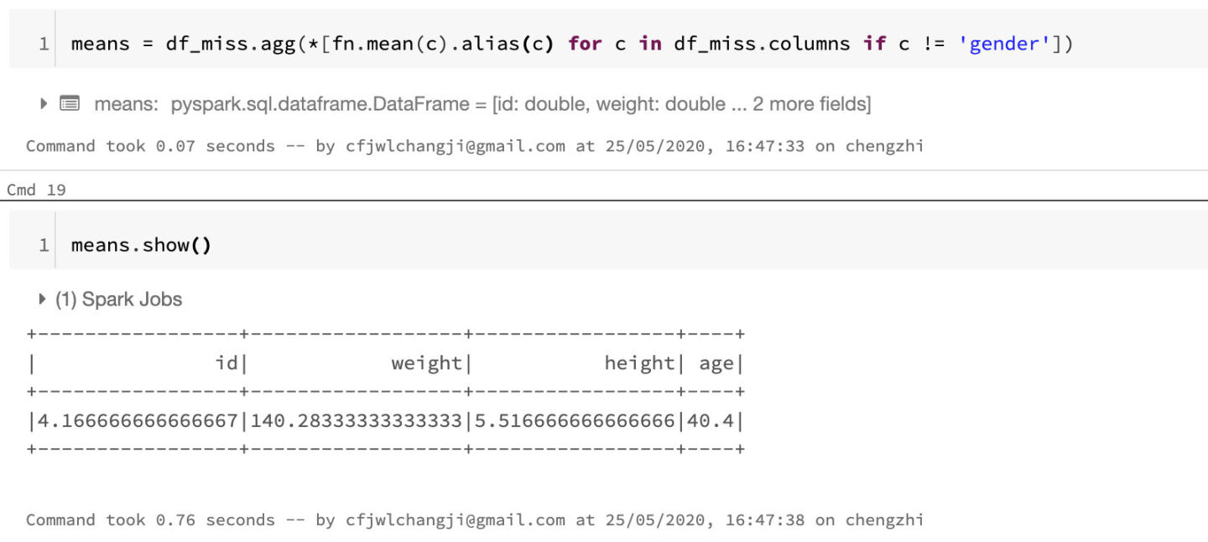Expand the Spark Jobs disclosure triangle
Image resolution: width=1208 pixels, height=542 pixels.
tap(43, 300)
